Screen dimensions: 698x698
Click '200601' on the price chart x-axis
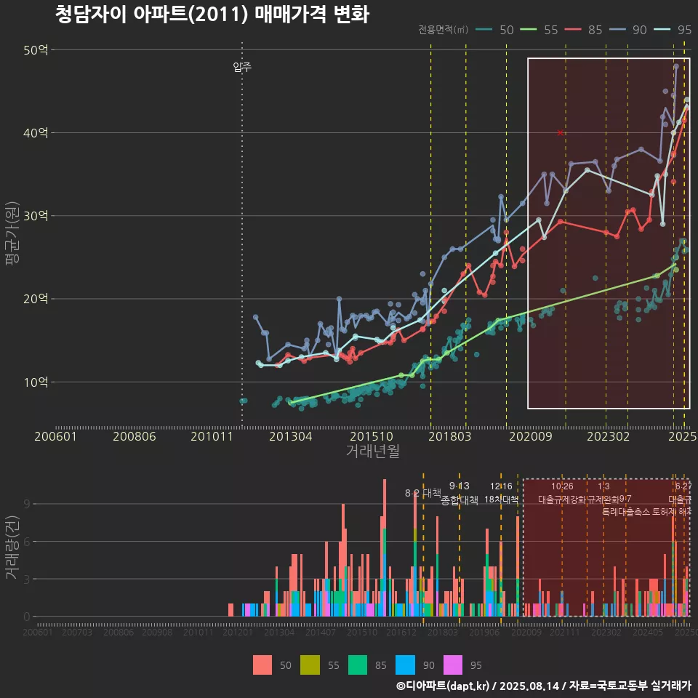point(56,436)
